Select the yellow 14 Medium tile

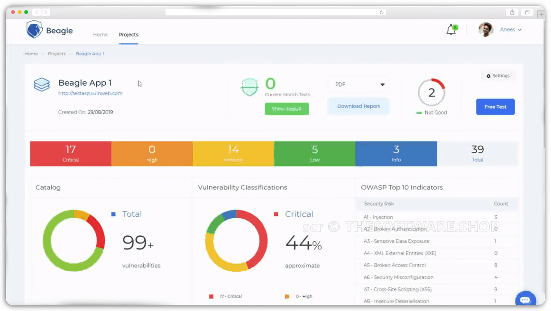(x=233, y=153)
